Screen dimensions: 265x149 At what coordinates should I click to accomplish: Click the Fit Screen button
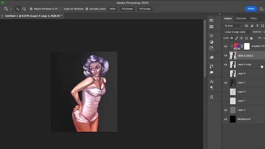pos(128,9)
